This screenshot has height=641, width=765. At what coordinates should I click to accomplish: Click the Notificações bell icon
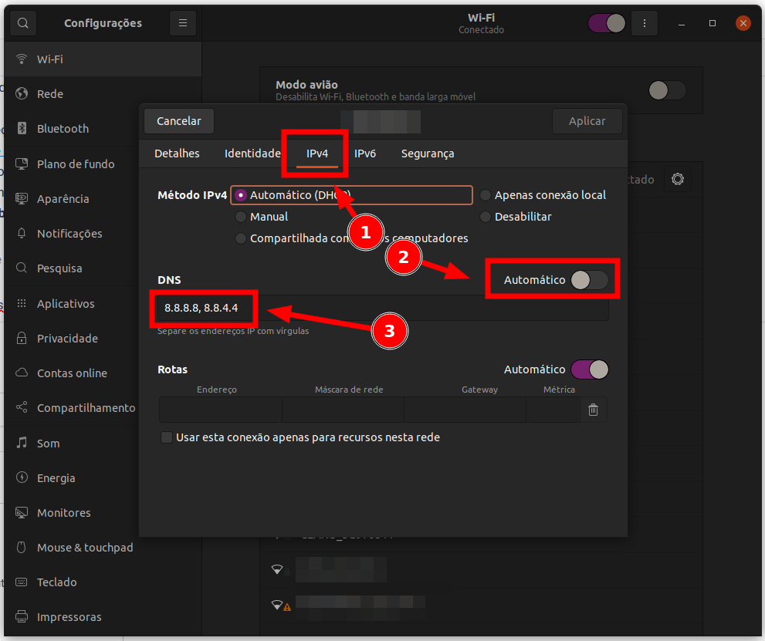(x=22, y=233)
